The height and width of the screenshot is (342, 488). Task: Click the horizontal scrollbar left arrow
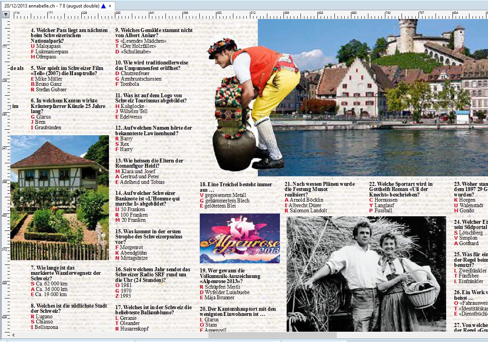coord(14,335)
